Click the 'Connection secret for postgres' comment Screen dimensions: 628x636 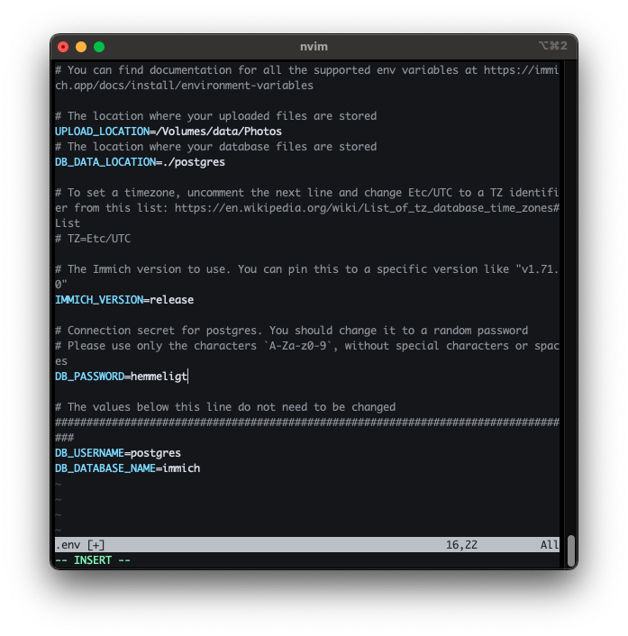292,331
